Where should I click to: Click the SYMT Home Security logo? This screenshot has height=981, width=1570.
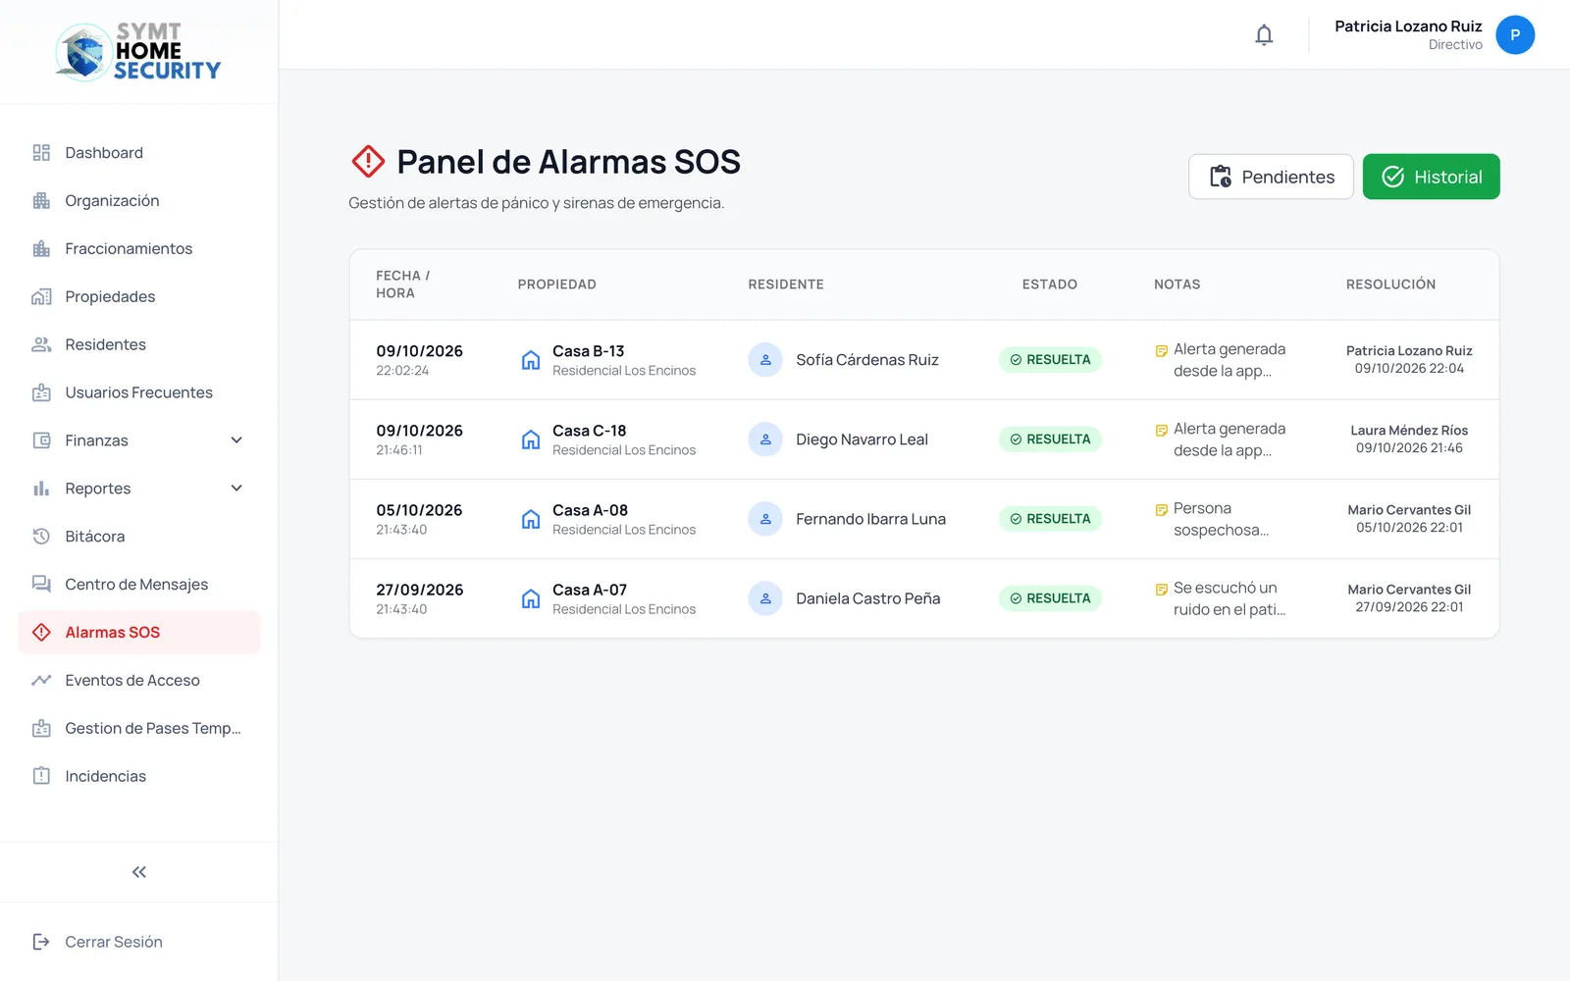(x=138, y=51)
